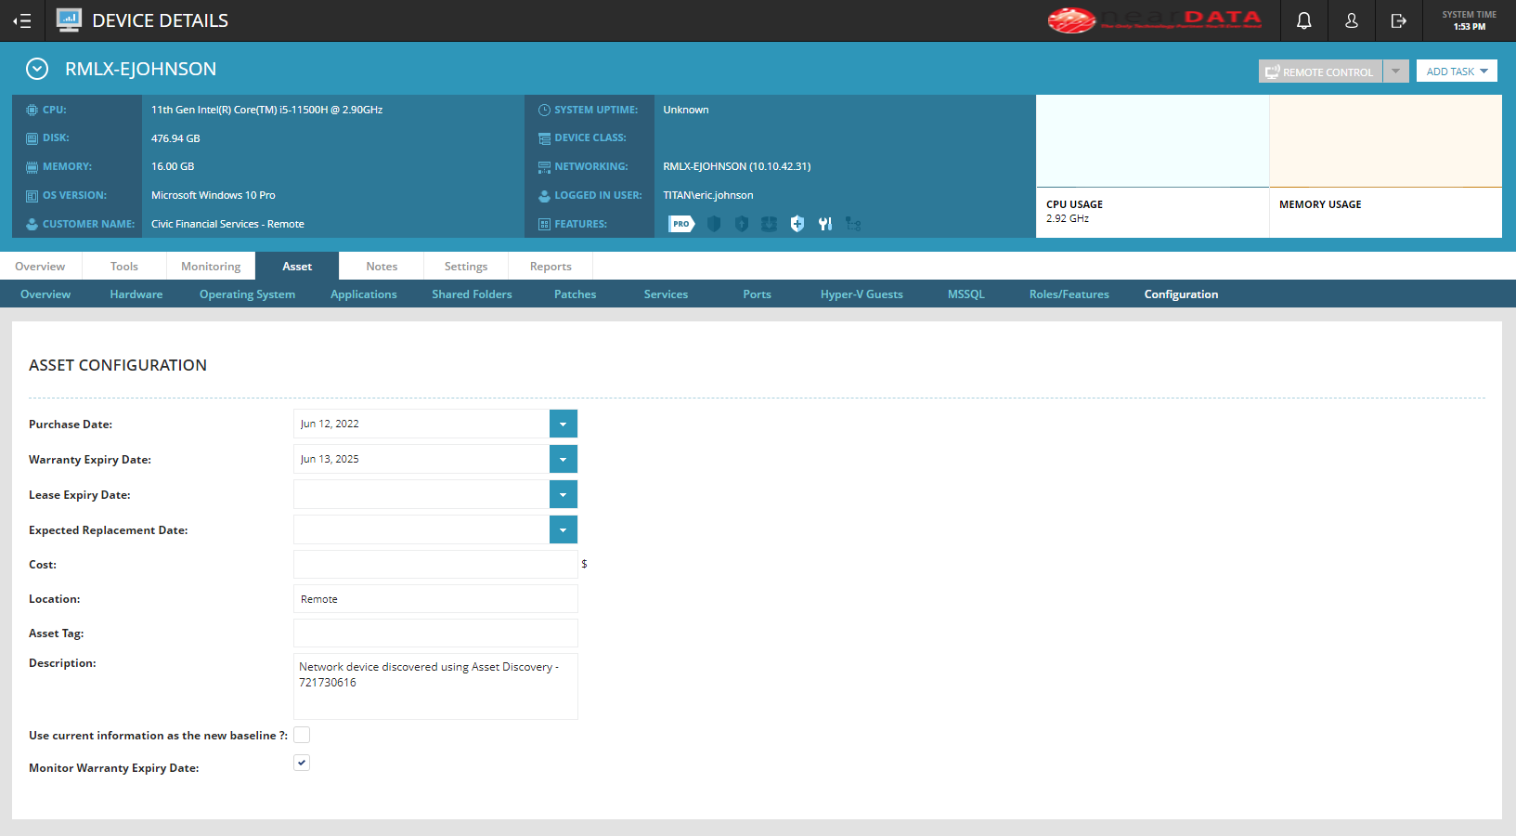Open the Operating System sub-tab

pyautogui.click(x=247, y=294)
